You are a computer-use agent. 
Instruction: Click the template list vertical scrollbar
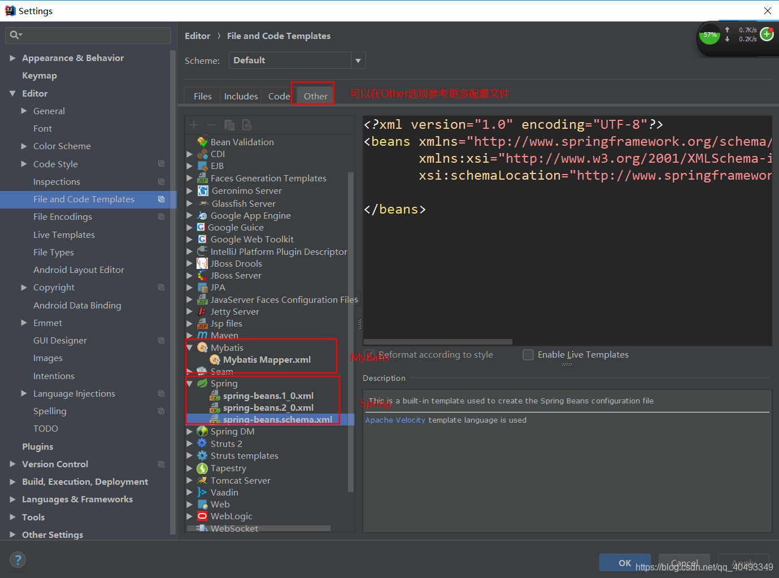click(x=351, y=332)
